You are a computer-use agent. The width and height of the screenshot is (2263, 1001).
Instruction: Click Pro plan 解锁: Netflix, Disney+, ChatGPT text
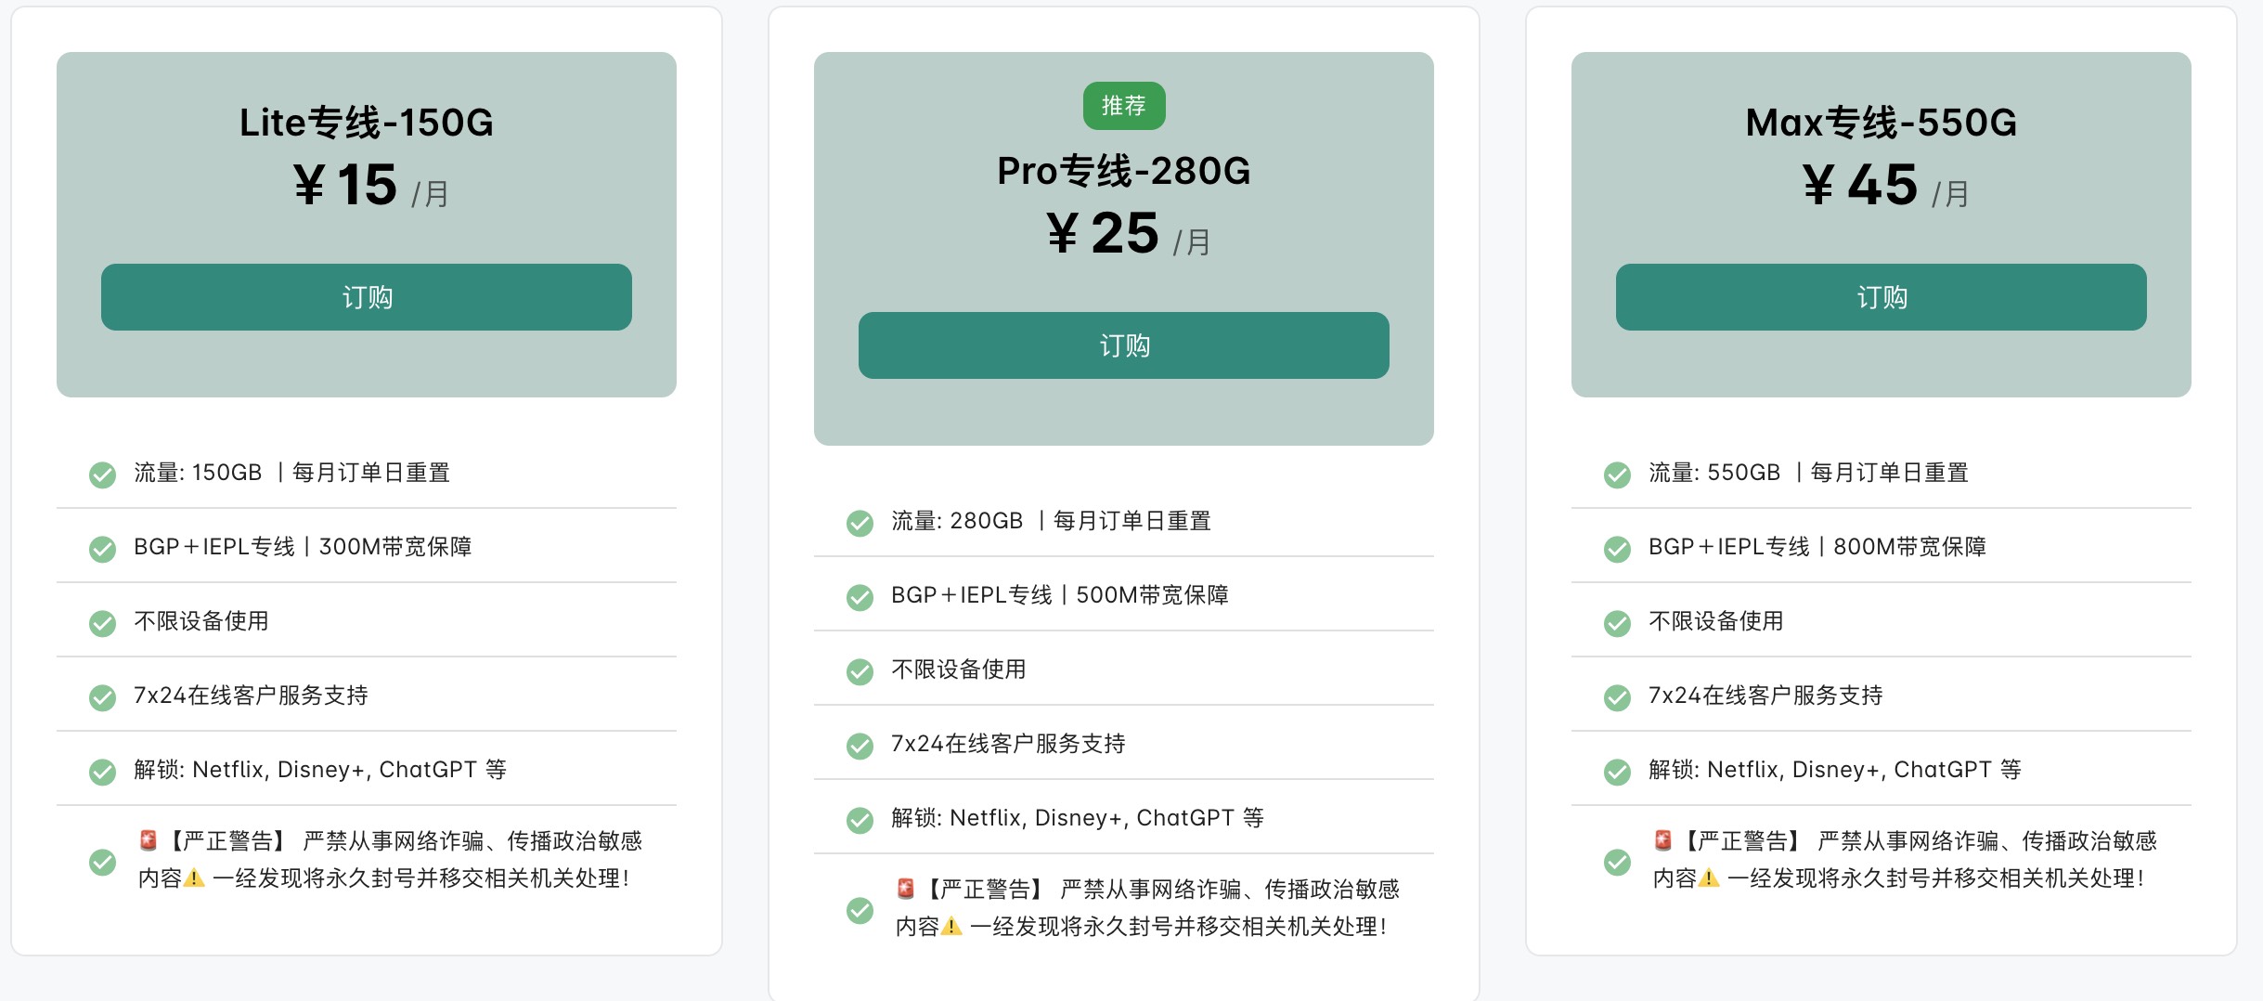1078,818
